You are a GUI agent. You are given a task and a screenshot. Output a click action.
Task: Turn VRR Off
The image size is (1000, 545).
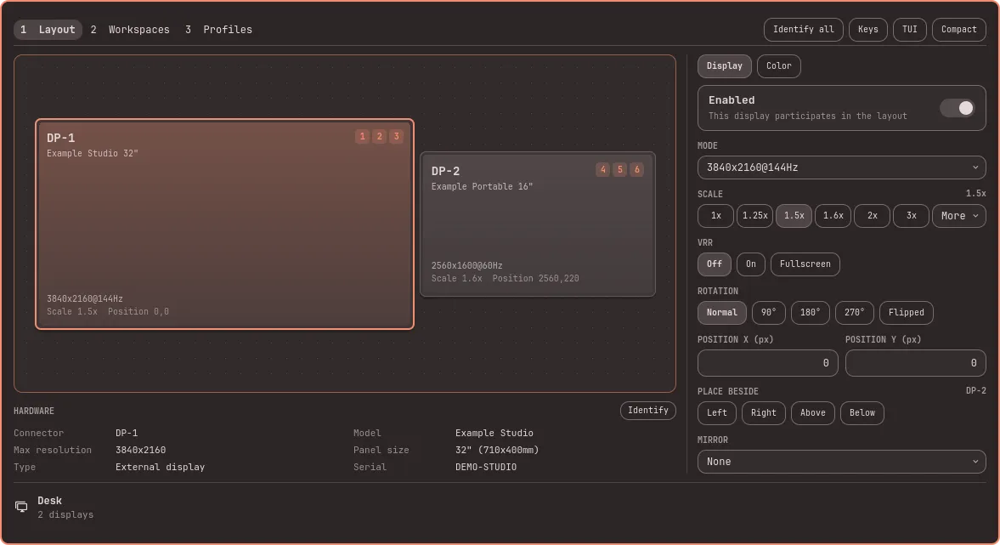pyautogui.click(x=715, y=264)
